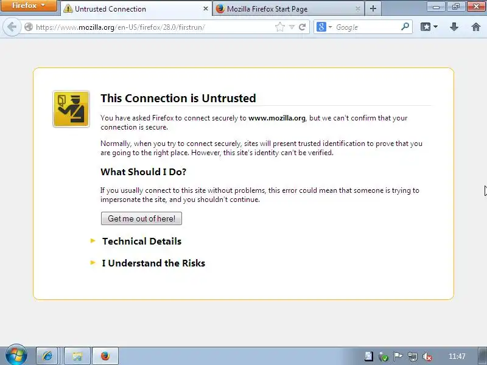This screenshot has height=365, width=487.
Task: Open Windows Explorer folder from taskbar
Action: (x=77, y=356)
